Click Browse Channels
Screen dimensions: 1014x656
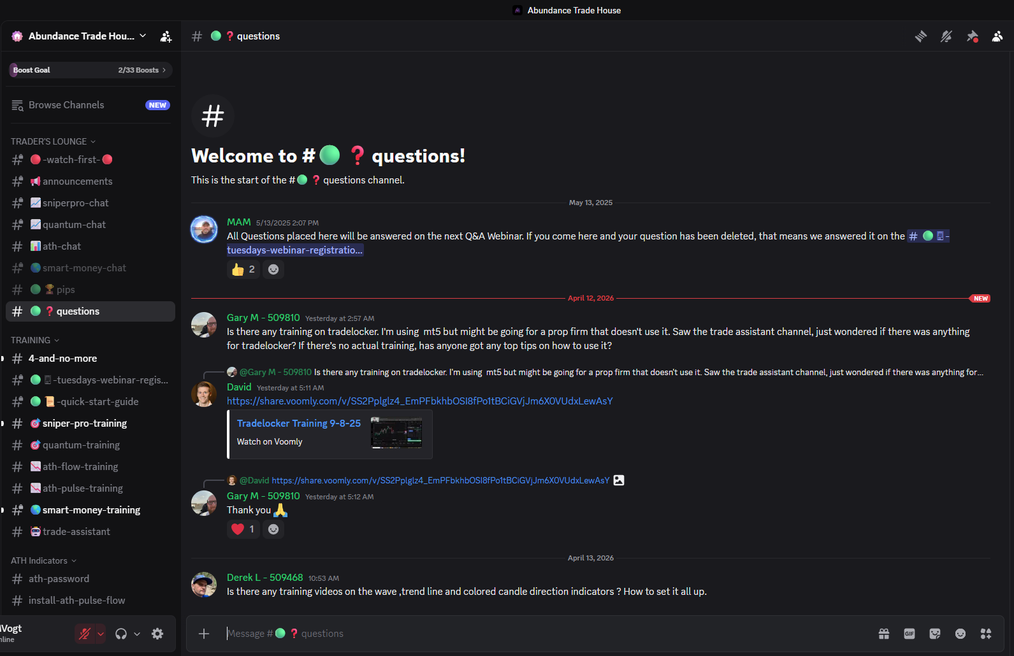click(x=66, y=104)
